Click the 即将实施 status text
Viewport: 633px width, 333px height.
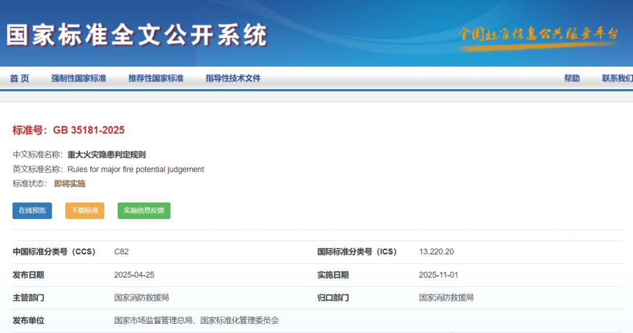(x=70, y=184)
